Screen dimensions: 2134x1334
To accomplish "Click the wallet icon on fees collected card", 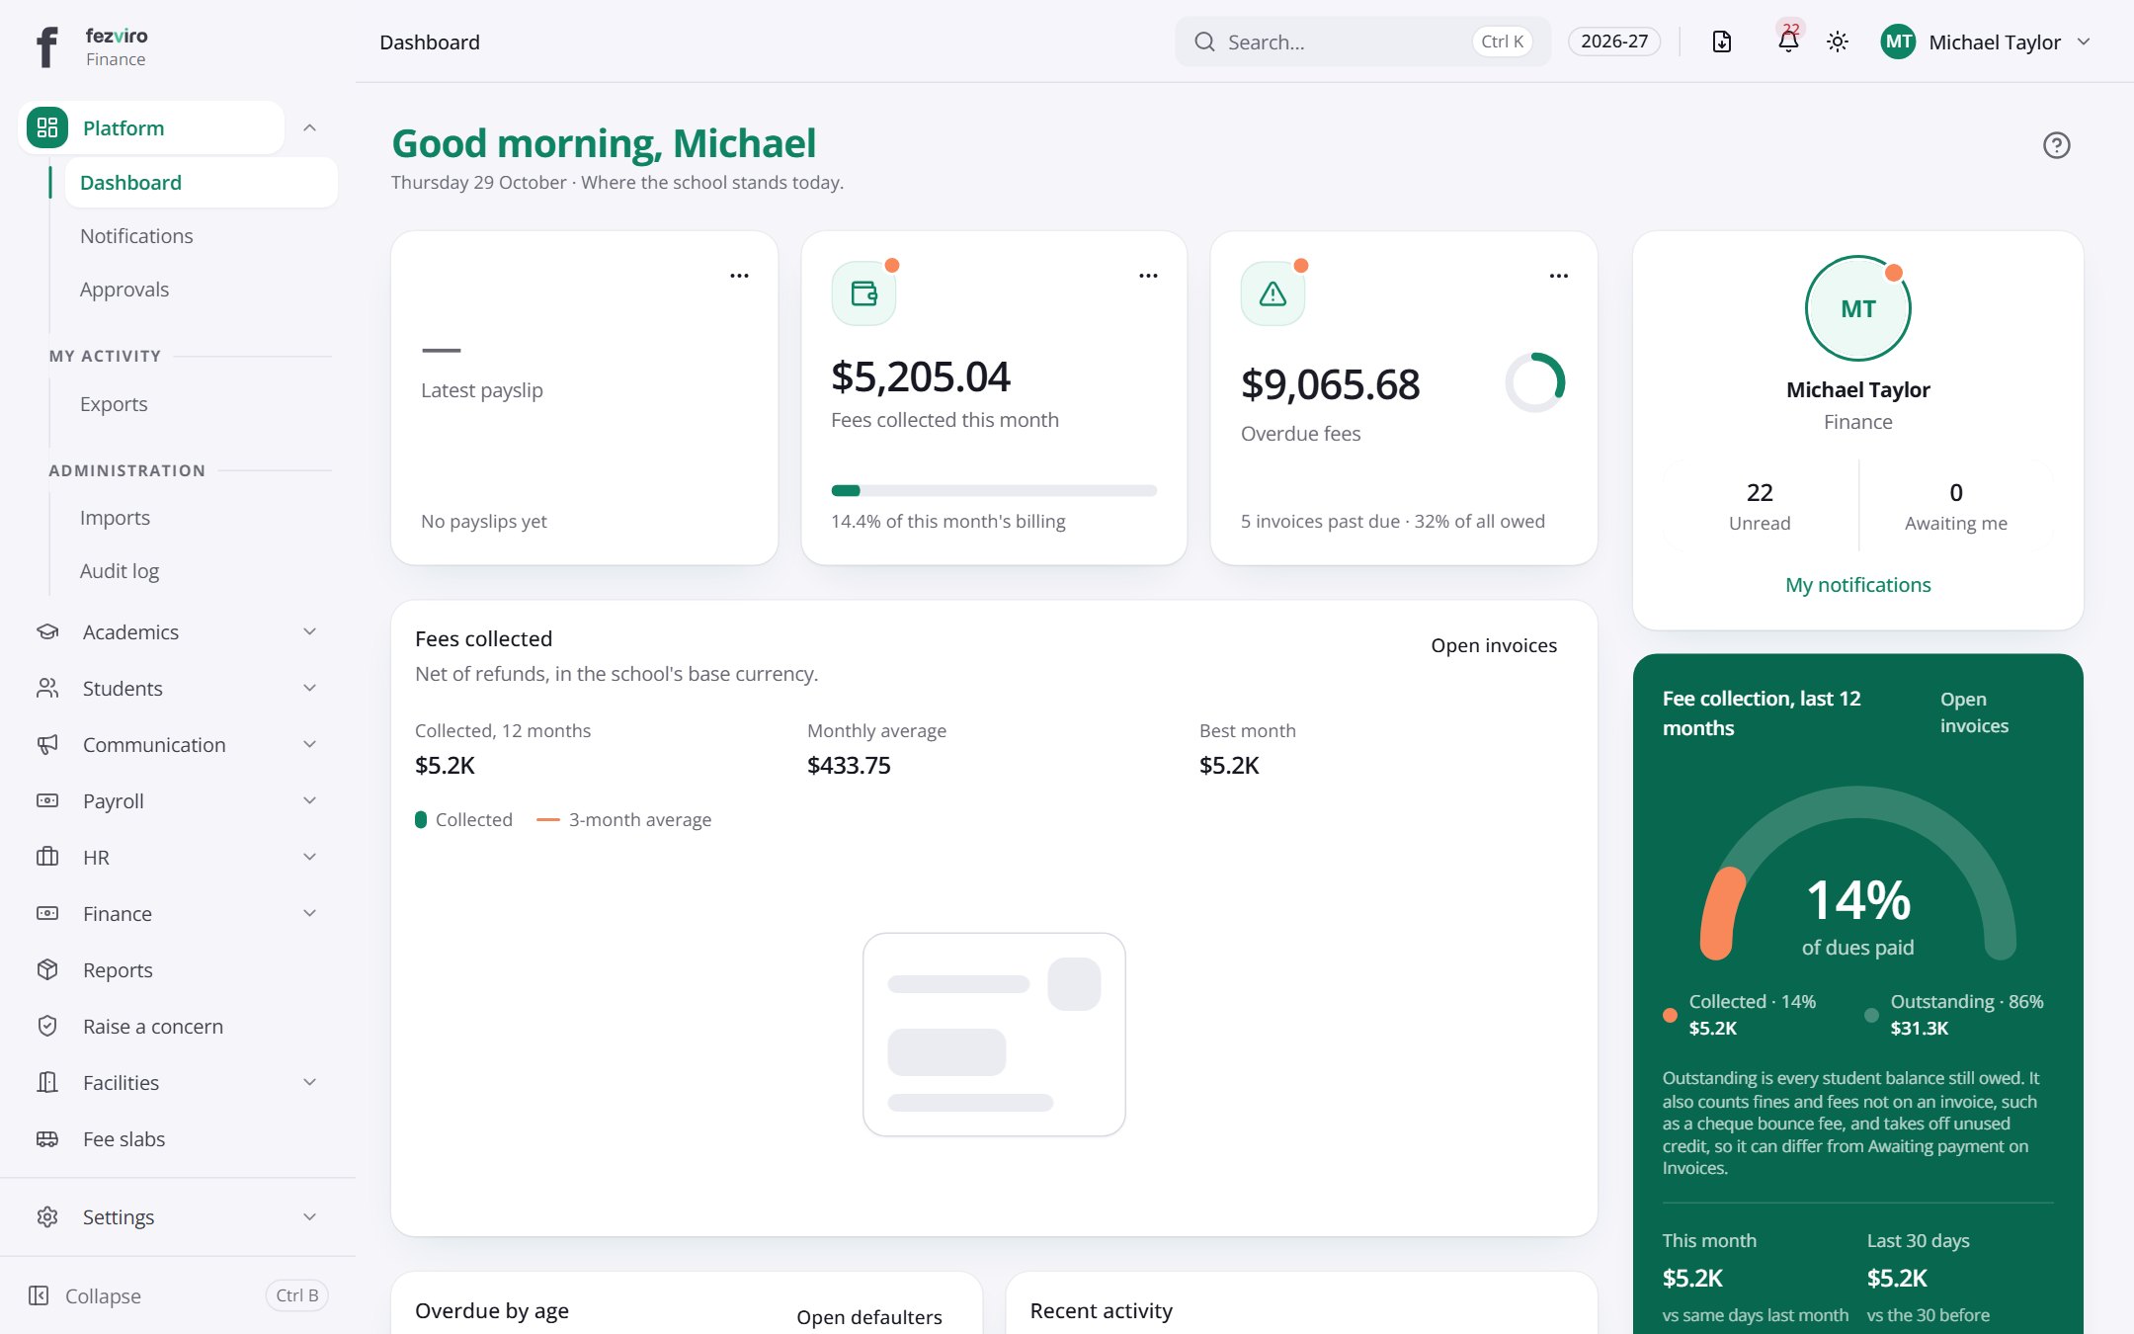I will (x=863, y=293).
